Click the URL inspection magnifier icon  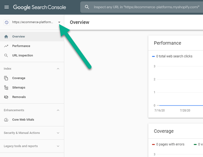point(6,55)
